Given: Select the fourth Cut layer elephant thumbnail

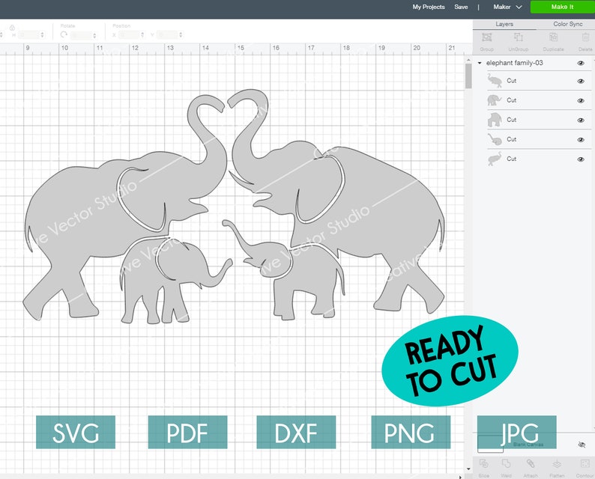Looking at the screenshot, I should 495,139.
